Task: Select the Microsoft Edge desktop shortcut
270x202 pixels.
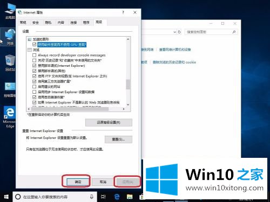Action: point(10,117)
